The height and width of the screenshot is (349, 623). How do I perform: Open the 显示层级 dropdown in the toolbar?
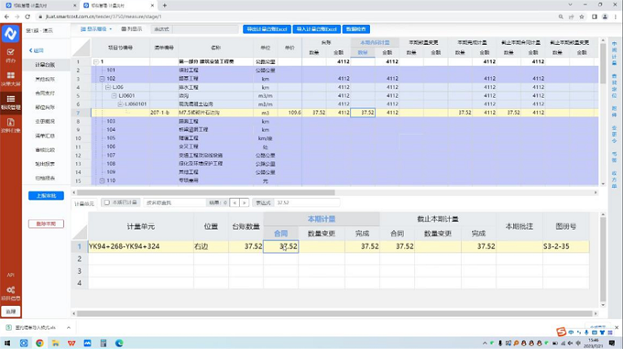coord(96,29)
